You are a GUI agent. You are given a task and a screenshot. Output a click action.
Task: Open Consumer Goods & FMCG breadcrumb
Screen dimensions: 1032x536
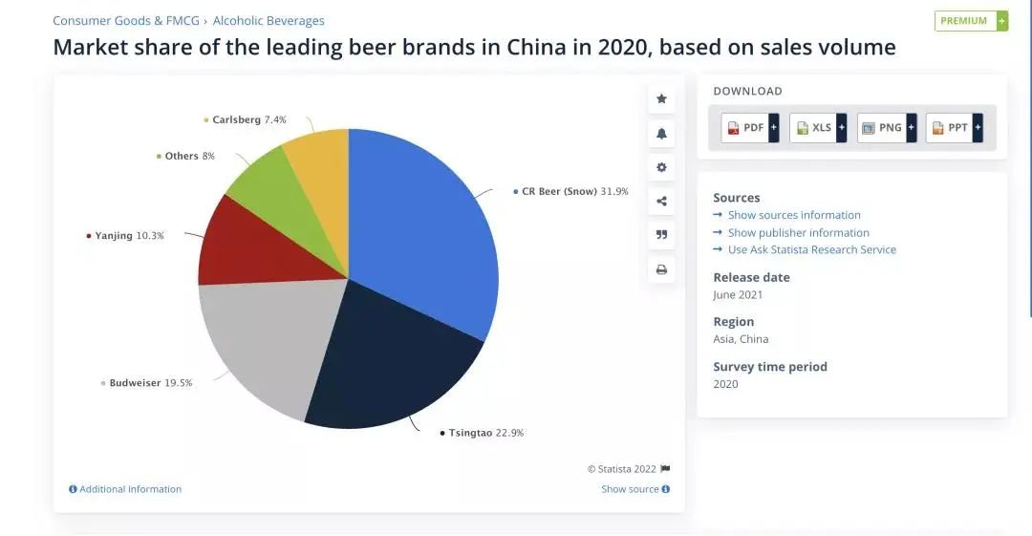tap(126, 20)
